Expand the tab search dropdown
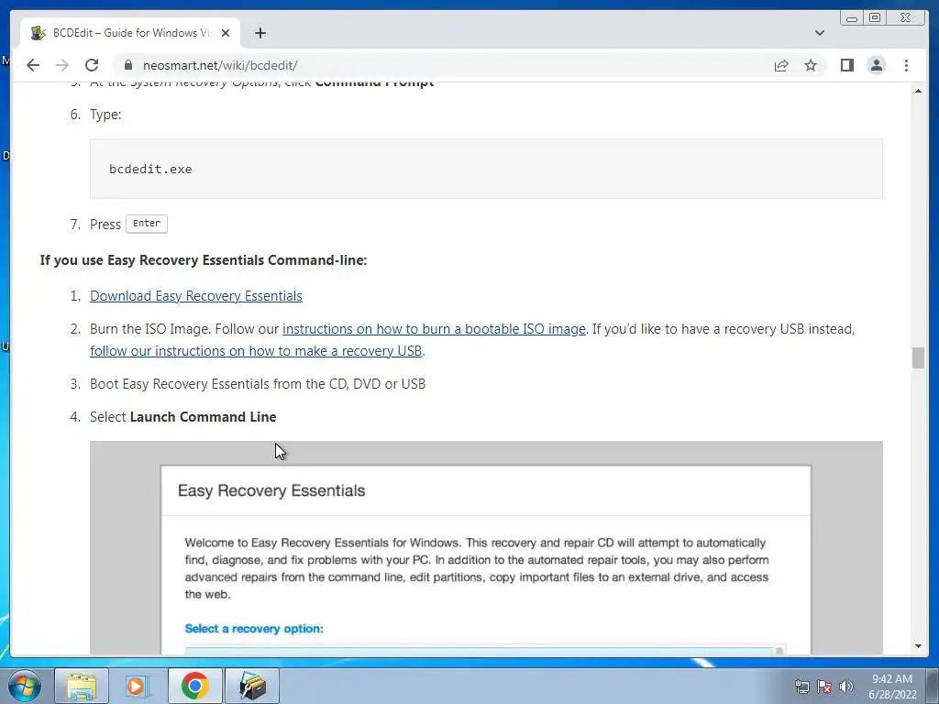 (x=819, y=33)
